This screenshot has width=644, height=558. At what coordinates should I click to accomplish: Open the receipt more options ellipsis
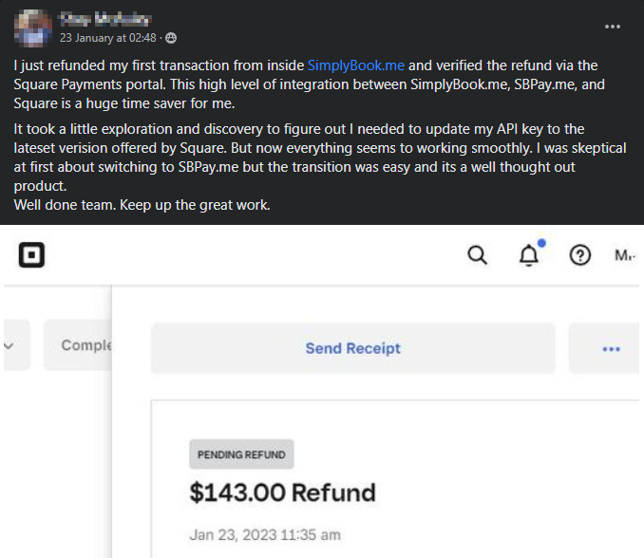[611, 349]
